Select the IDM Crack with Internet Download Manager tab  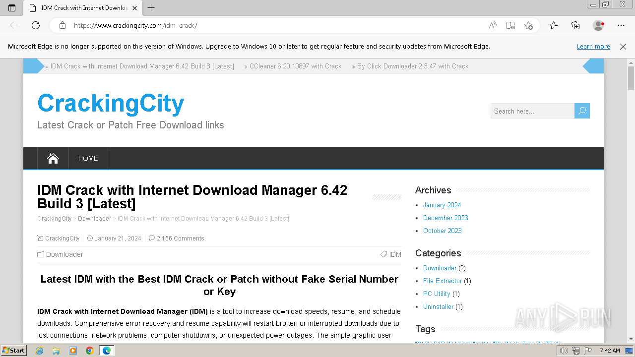click(x=82, y=8)
